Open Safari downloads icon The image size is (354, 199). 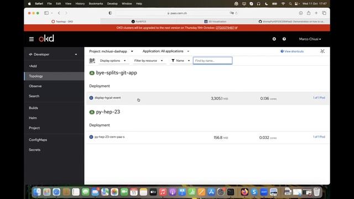click(301, 13)
